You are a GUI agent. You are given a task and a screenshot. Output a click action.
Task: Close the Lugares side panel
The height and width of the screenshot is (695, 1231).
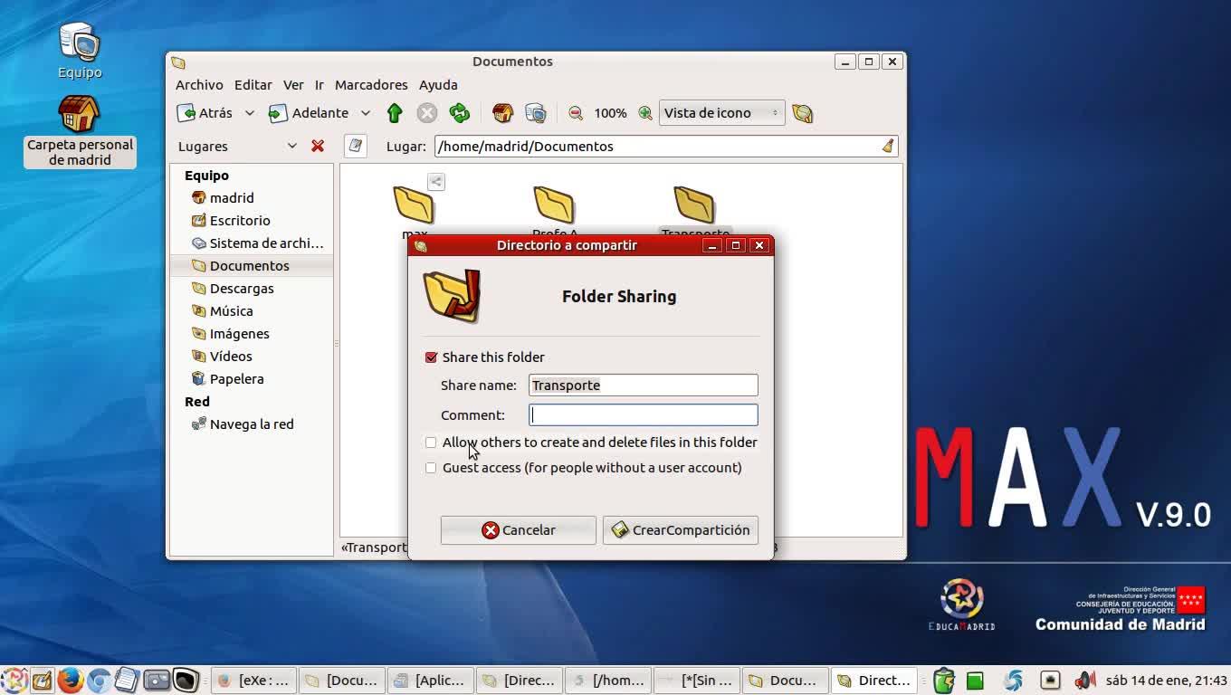coord(318,146)
